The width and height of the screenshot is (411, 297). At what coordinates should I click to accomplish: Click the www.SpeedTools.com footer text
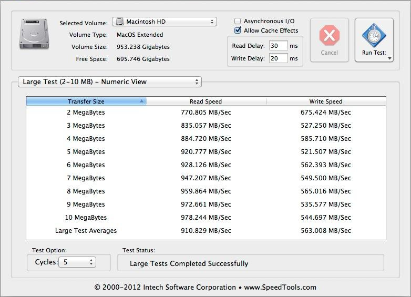(280, 288)
